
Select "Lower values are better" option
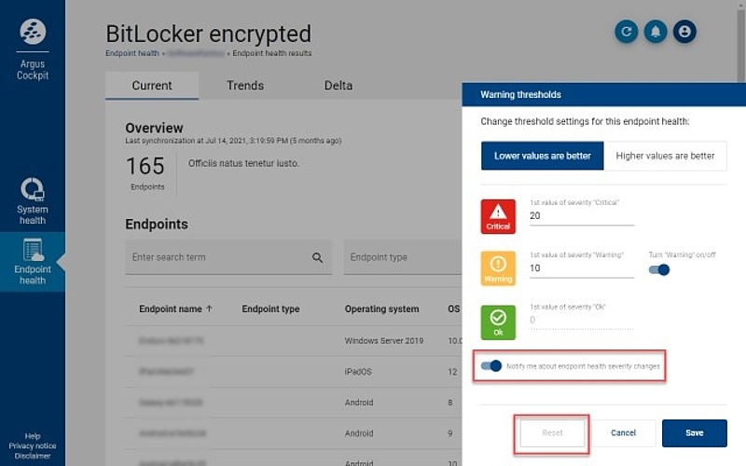coord(543,156)
